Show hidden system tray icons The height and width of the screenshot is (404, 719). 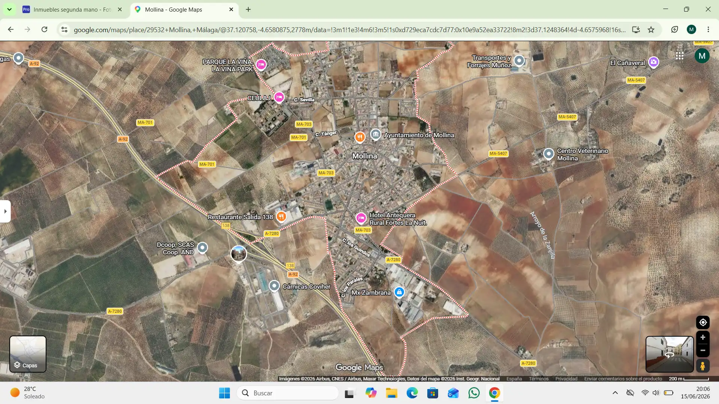coord(615,393)
